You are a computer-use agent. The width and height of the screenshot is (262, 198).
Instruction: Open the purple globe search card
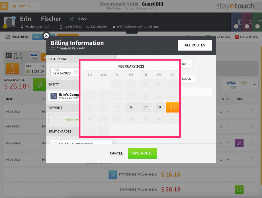247,22
